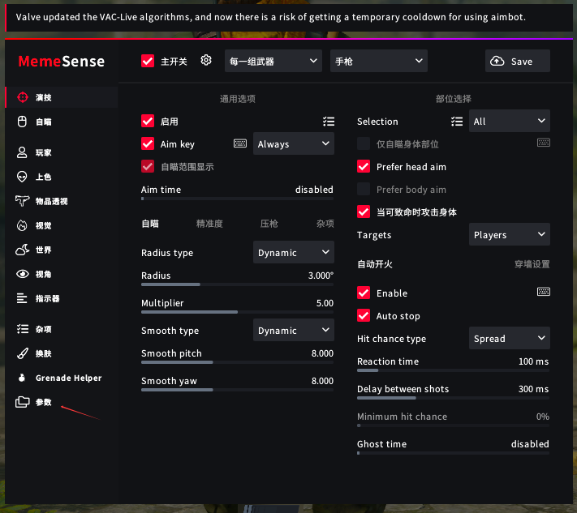
Task: Toggle the 主开关 master checkbox
Action: pos(148,61)
